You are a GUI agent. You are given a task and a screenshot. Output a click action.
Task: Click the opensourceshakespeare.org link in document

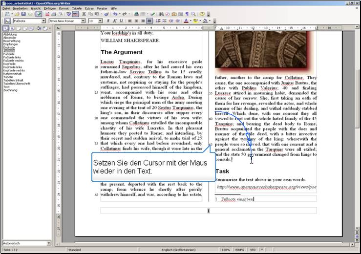tap(267, 187)
